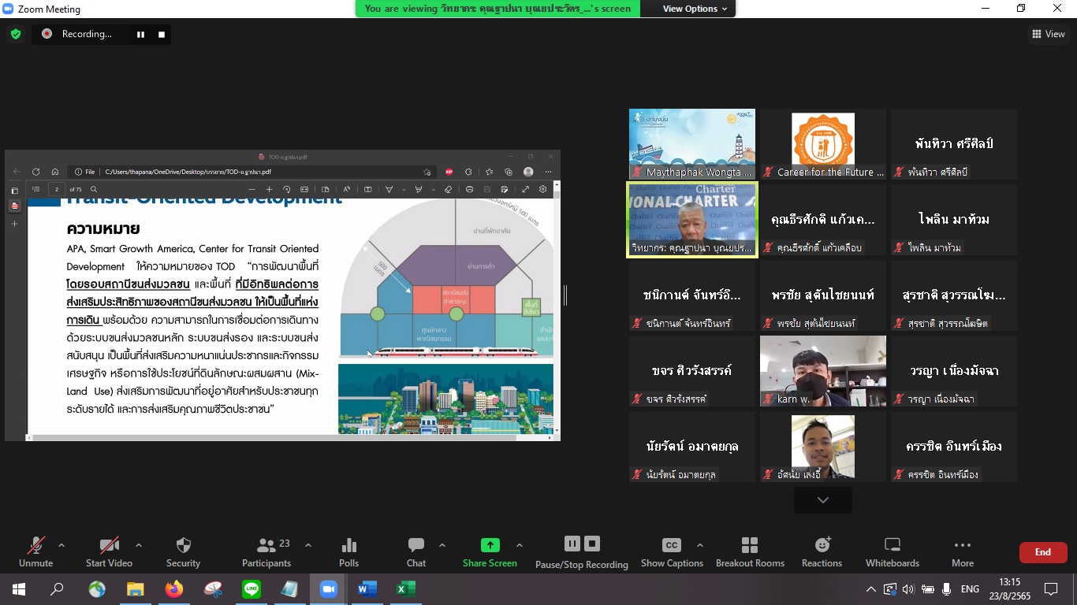This screenshot has height=605, width=1077.
Task: Open the More menu
Action: pyautogui.click(x=962, y=551)
